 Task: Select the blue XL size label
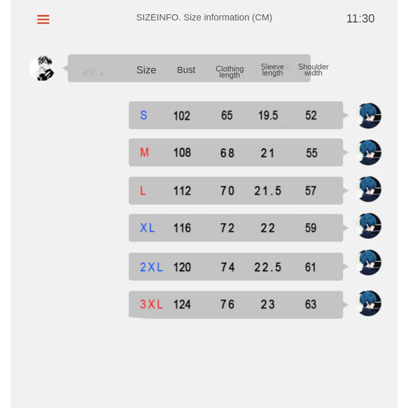point(147,228)
